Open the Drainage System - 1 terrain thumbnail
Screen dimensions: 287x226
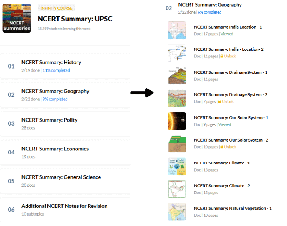click(x=177, y=76)
